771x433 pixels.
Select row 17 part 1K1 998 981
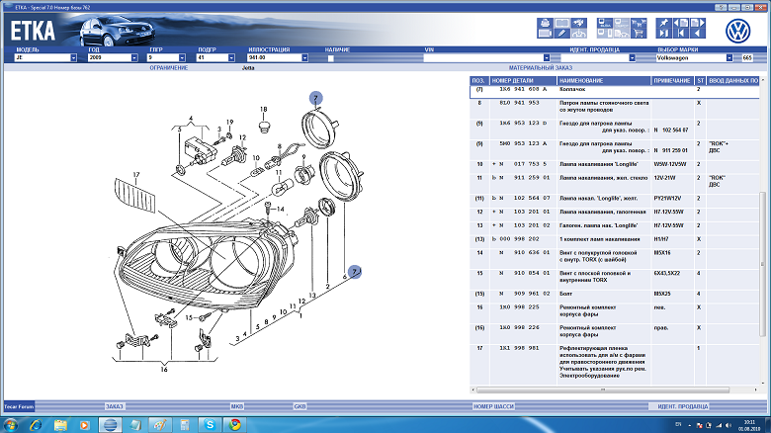pos(615,364)
